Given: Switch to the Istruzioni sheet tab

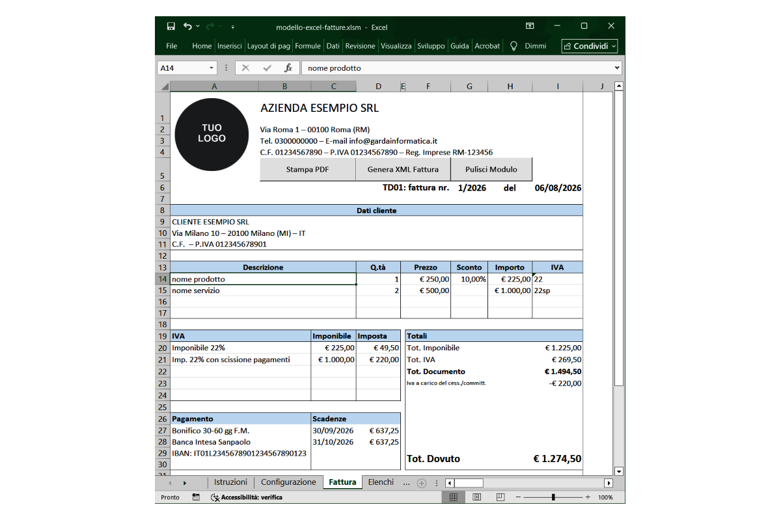Looking at the screenshot, I should pyautogui.click(x=230, y=482).
